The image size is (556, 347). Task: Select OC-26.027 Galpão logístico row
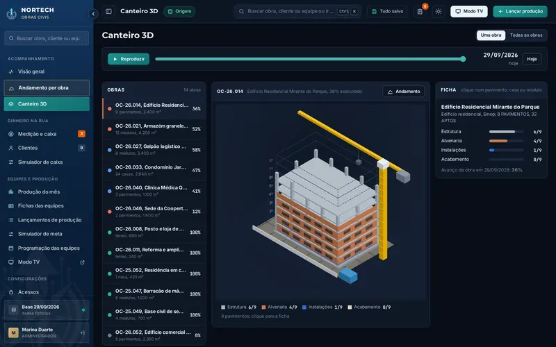[x=154, y=149]
